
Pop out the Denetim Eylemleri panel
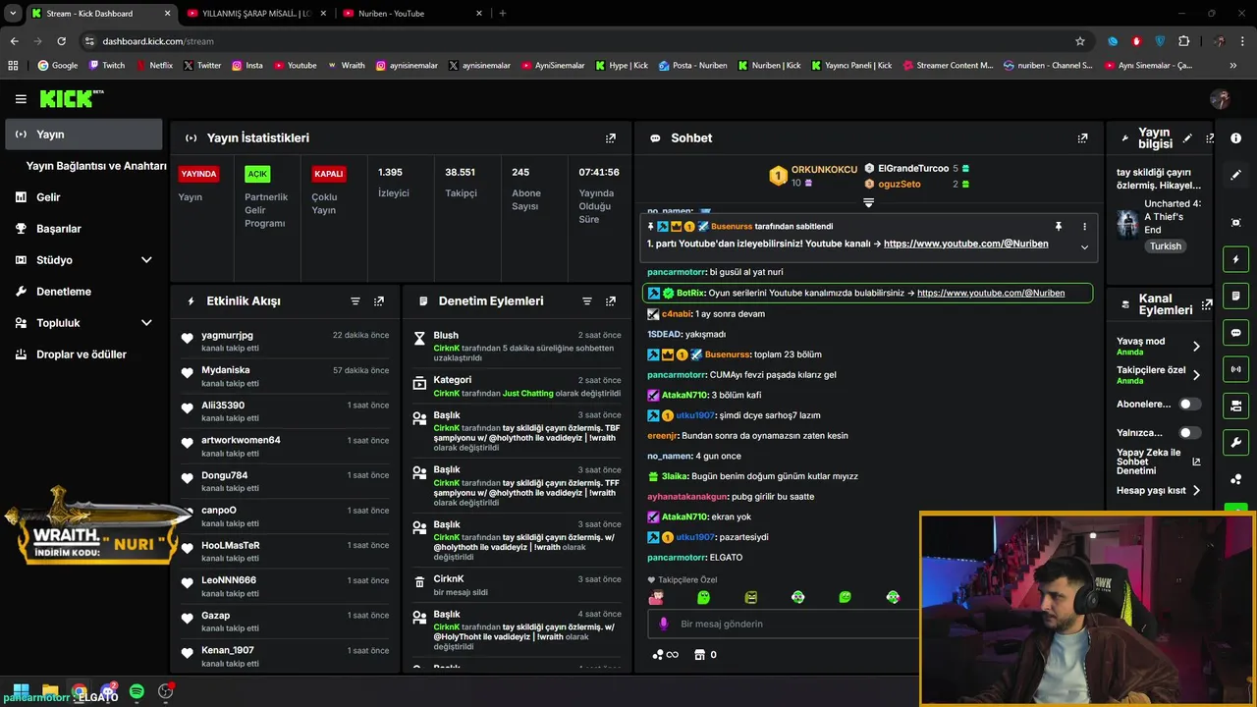(x=611, y=301)
